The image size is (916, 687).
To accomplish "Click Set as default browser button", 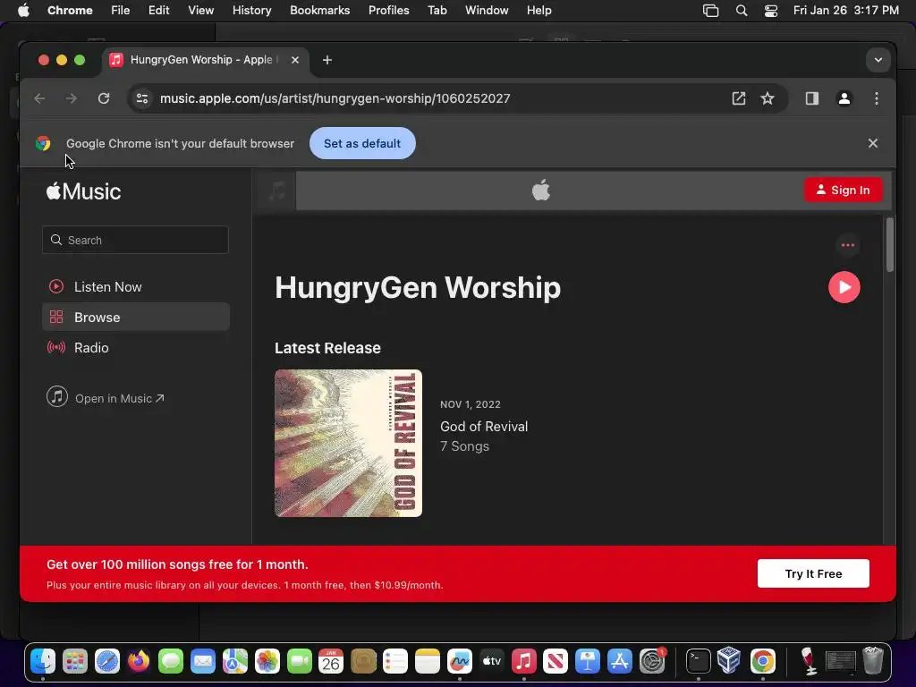I will tap(362, 143).
